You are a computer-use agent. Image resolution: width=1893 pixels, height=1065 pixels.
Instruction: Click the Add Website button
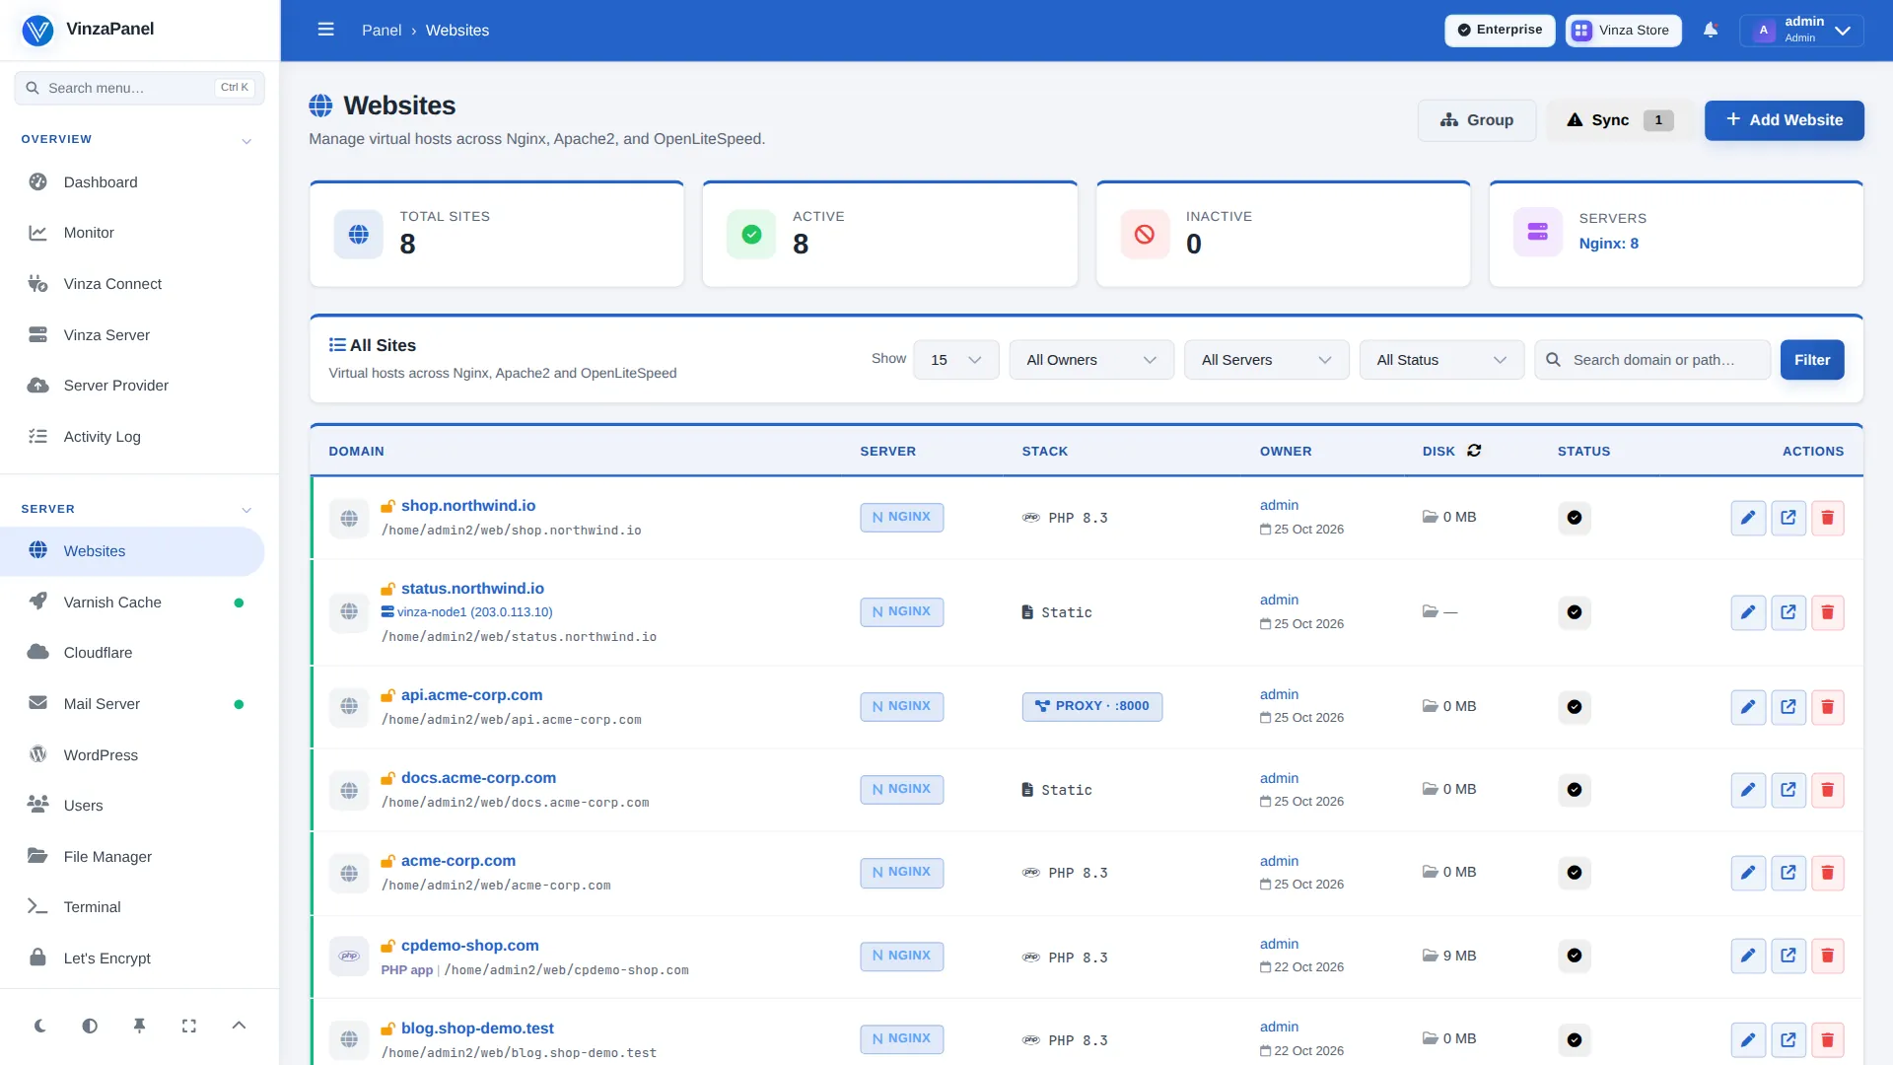click(1785, 120)
